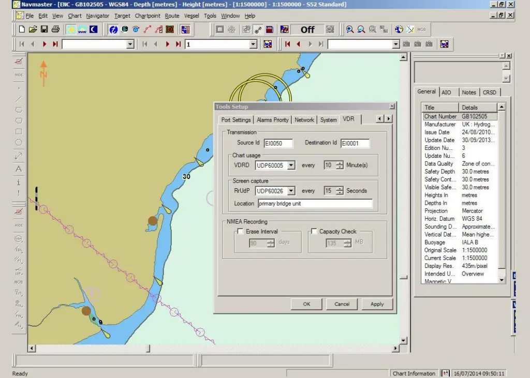The width and height of the screenshot is (530, 378).
Task: Save using the floppy disk icon
Action: 44,29
